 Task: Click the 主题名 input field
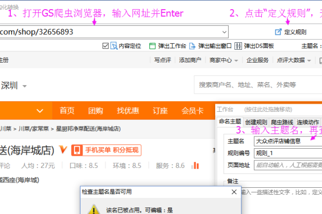pos(288,141)
